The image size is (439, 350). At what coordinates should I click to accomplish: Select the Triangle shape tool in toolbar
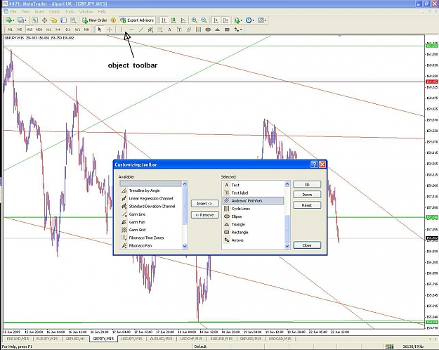[217, 30]
